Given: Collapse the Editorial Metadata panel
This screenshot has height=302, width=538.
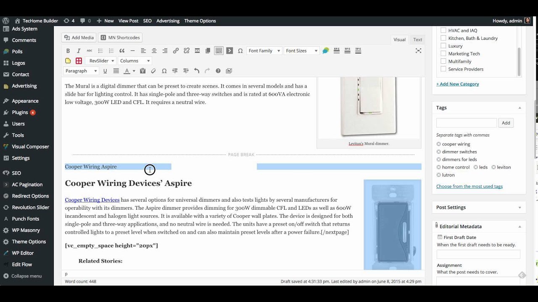Looking at the screenshot, I should (520, 226).
